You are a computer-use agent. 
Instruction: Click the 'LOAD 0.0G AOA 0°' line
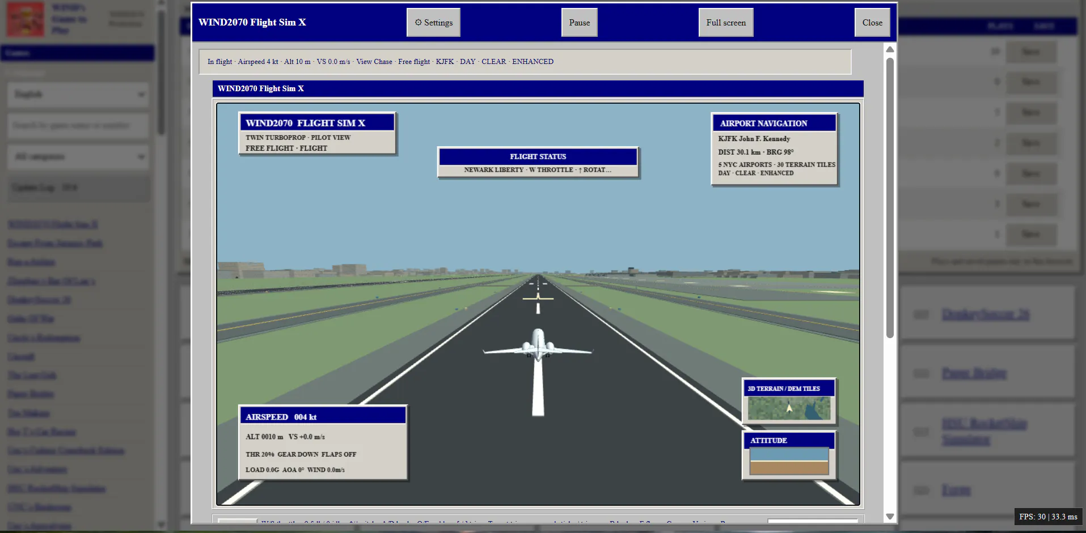coord(295,470)
